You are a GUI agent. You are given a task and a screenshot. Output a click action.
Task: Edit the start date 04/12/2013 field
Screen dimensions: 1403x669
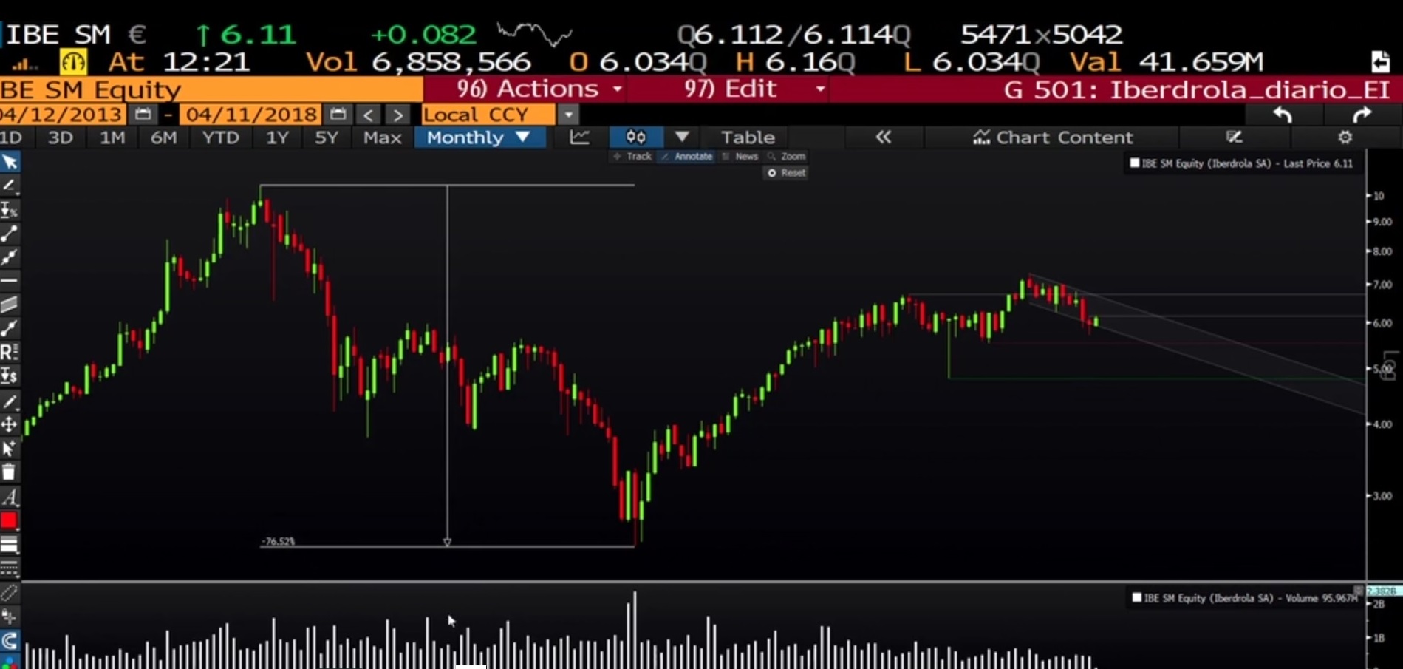[62, 115]
